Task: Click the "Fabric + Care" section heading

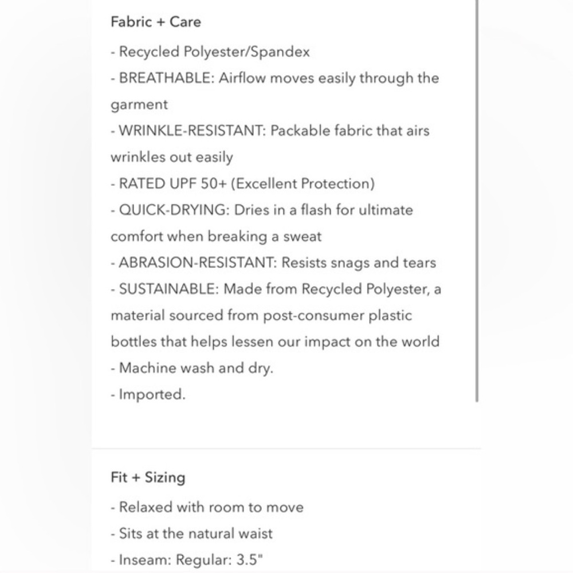Action: coord(156,22)
